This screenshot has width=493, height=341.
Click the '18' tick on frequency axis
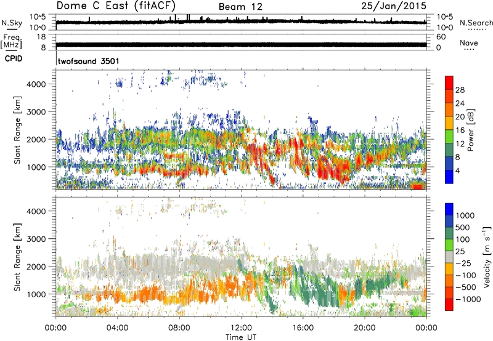coord(41,37)
